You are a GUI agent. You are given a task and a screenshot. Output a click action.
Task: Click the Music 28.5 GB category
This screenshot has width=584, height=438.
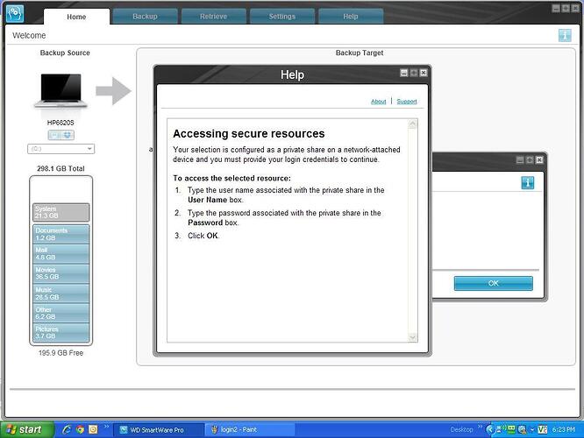coord(61,293)
